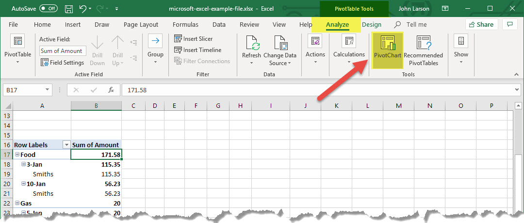Expand the Calculations dropdown
The width and height of the screenshot is (524, 223).
coord(349,62)
